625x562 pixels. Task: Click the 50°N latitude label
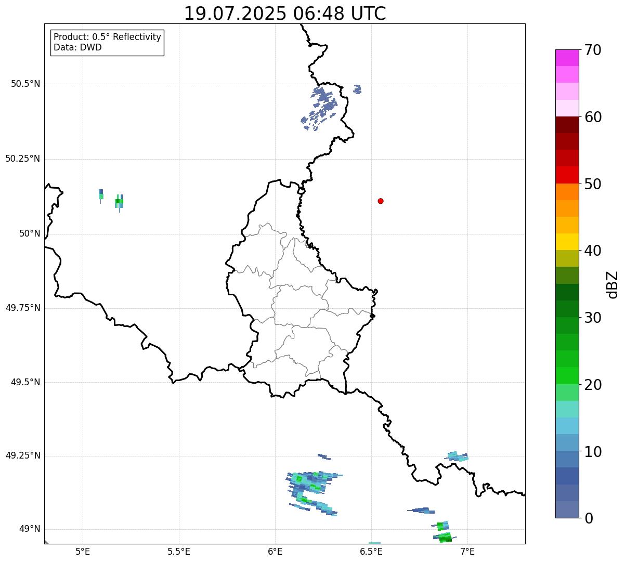point(30,233)
